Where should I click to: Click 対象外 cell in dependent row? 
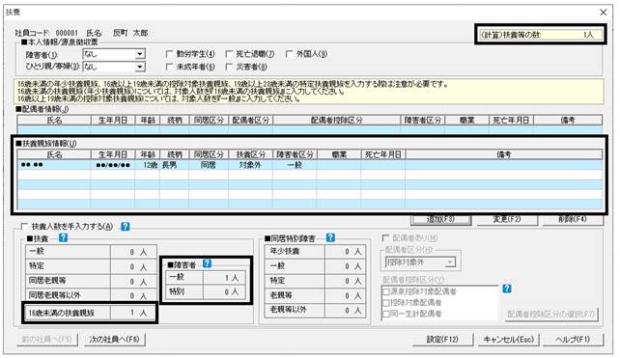pyautogui.click(x=250, y=165)
